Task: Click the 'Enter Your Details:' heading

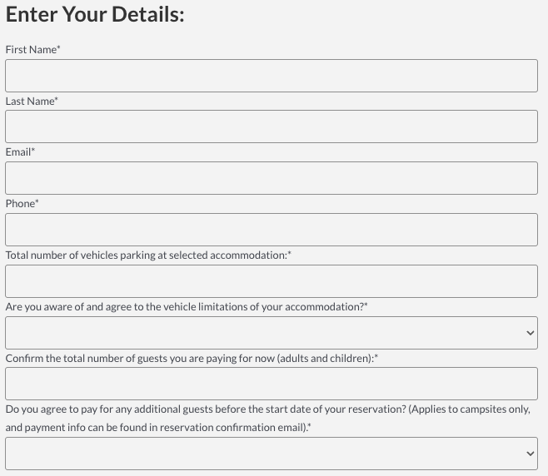Action: 95,14
